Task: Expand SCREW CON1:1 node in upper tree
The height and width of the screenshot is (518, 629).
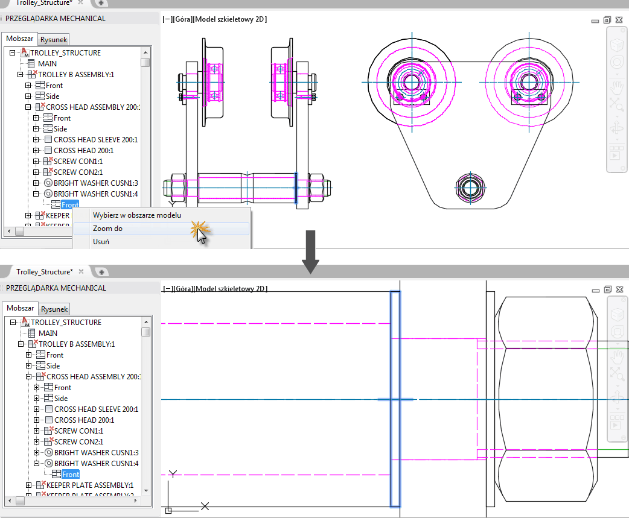Action: pyautogui.click(x=36, y=161)
